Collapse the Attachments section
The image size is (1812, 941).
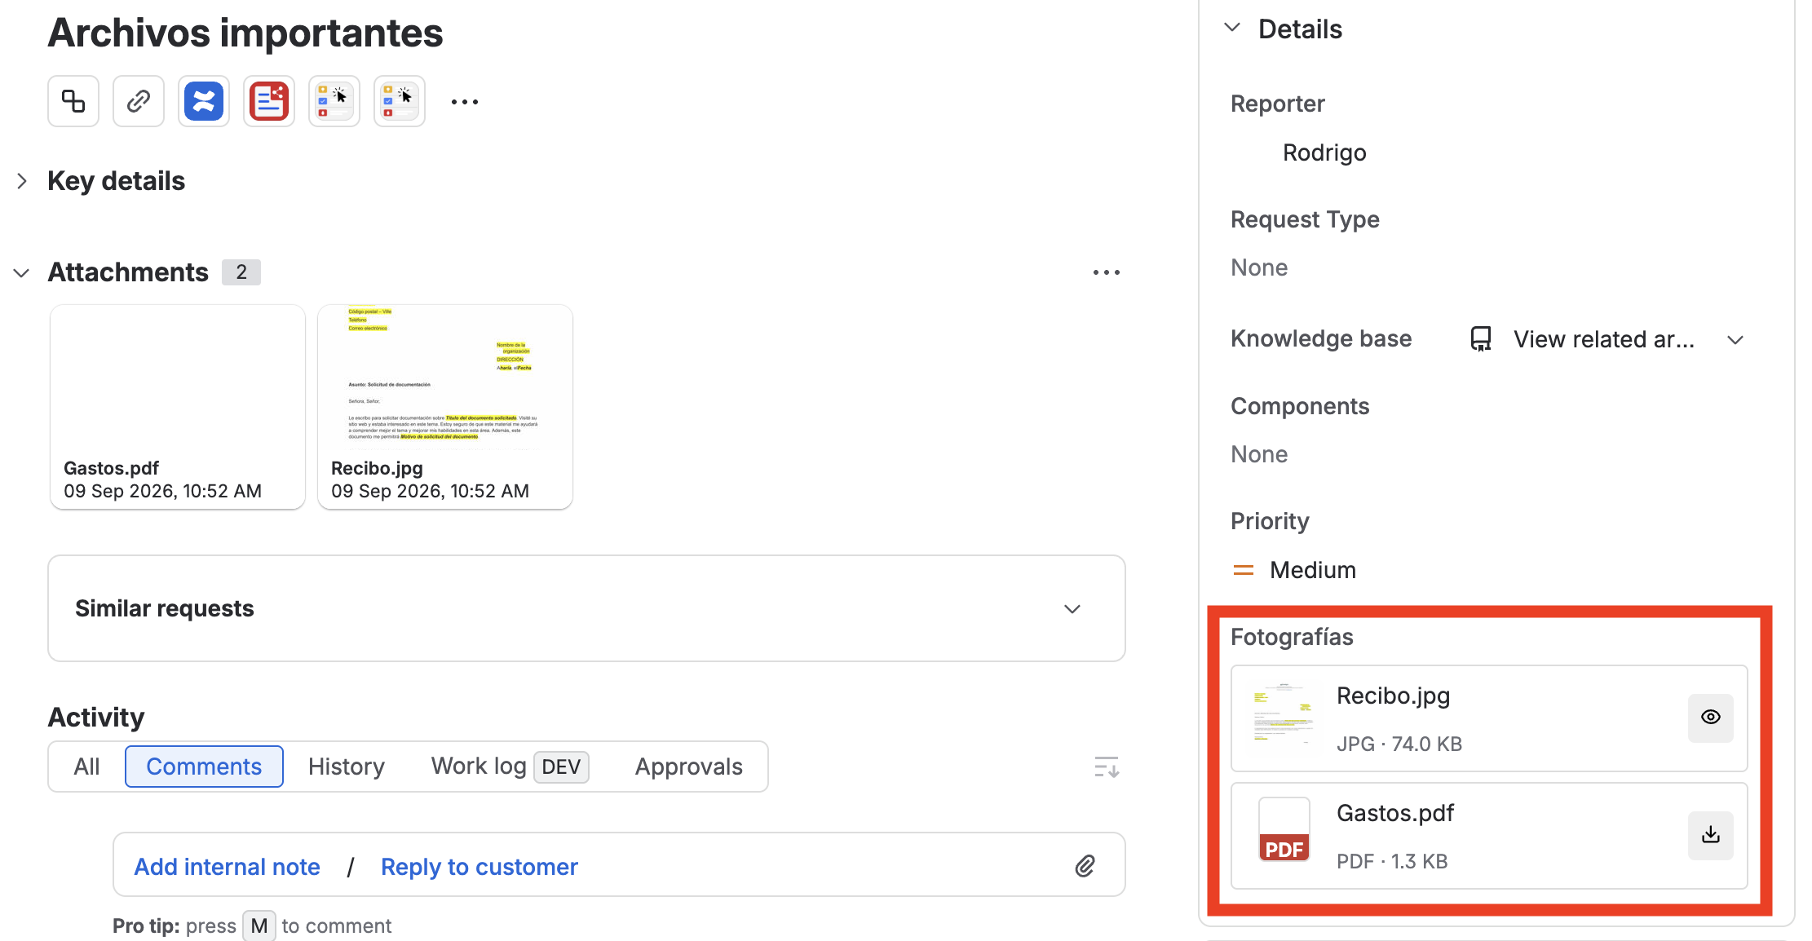(x=22, y=272)
